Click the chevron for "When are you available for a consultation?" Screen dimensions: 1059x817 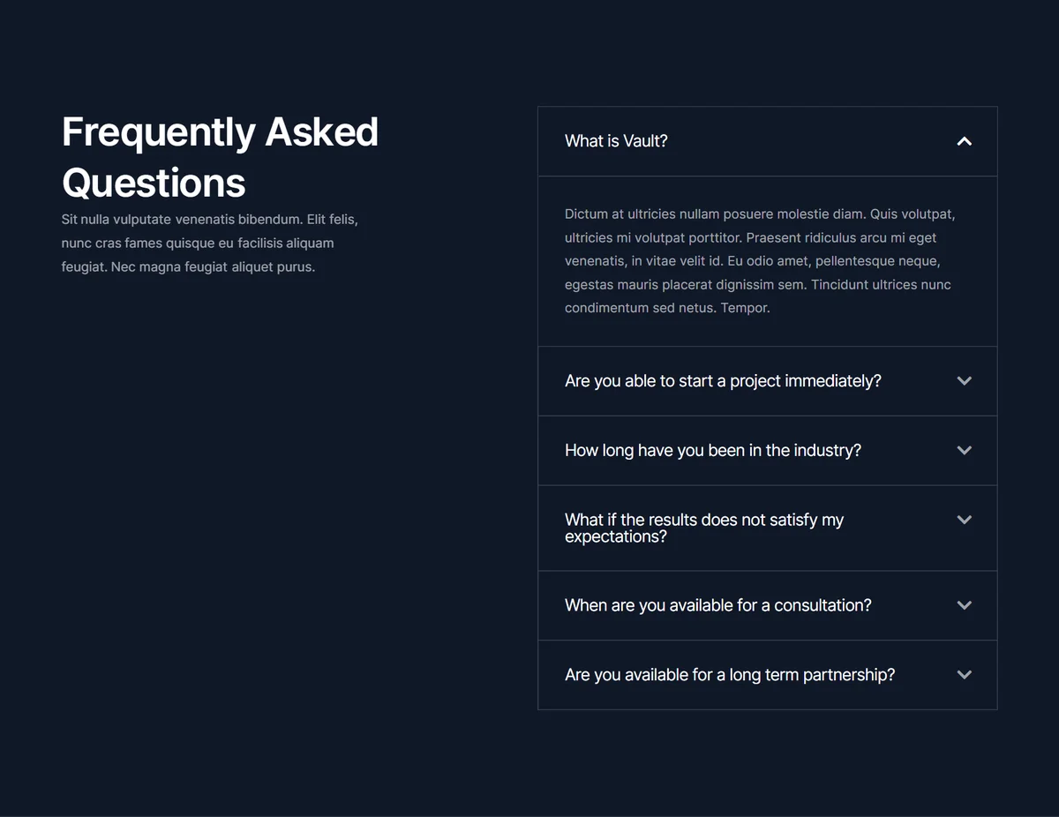(x=964, y=605)
